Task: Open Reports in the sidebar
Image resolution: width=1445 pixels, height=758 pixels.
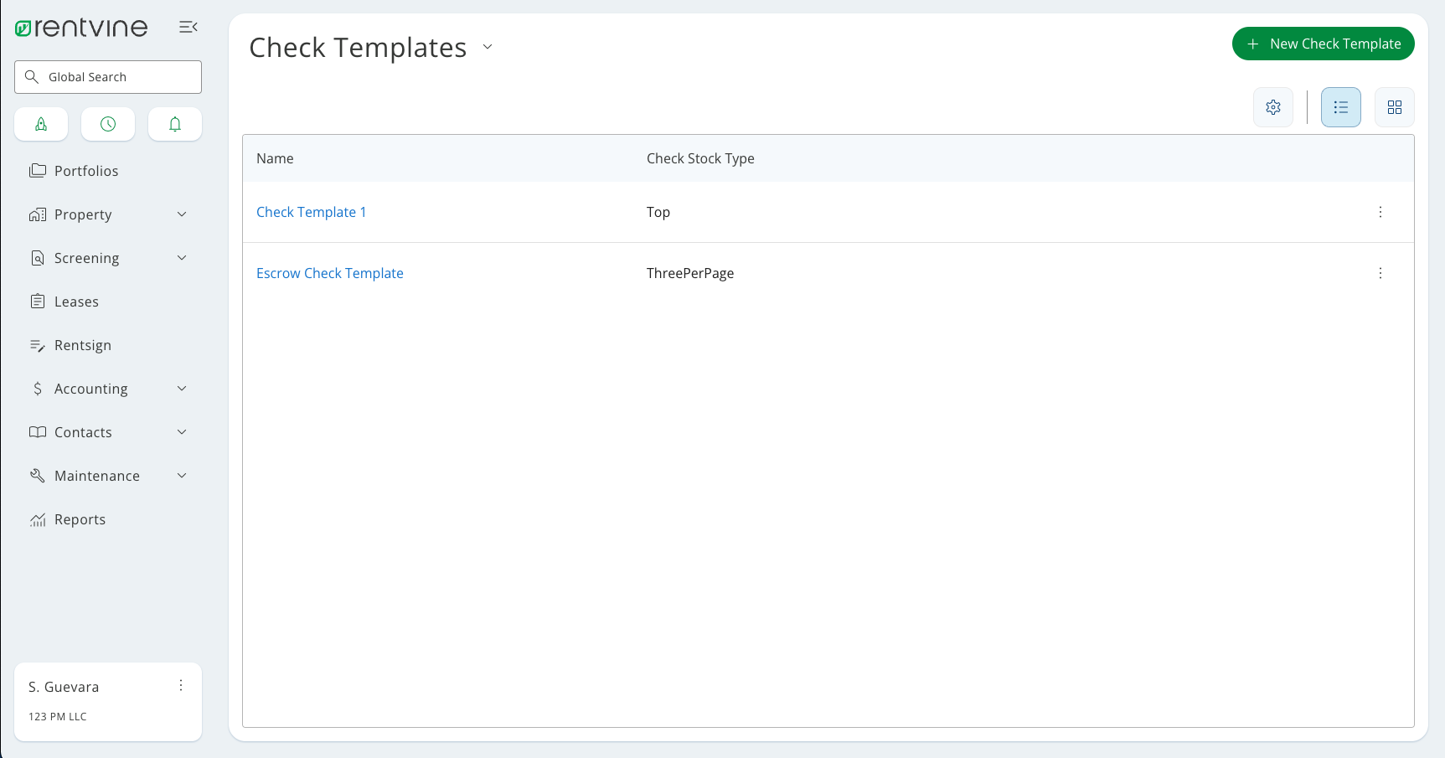Action: coord(79,519)
